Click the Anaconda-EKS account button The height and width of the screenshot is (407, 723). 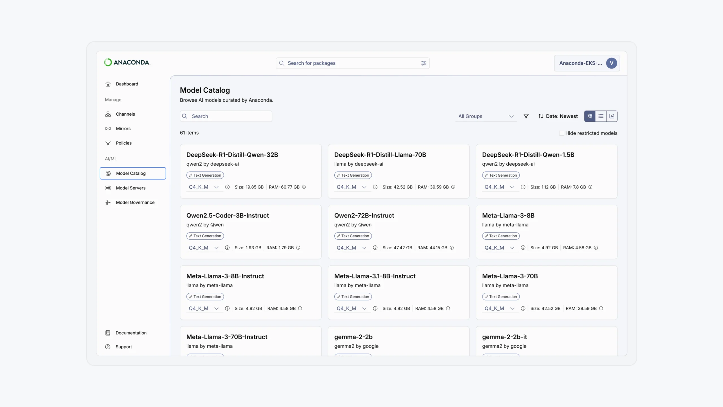[587, 63]
